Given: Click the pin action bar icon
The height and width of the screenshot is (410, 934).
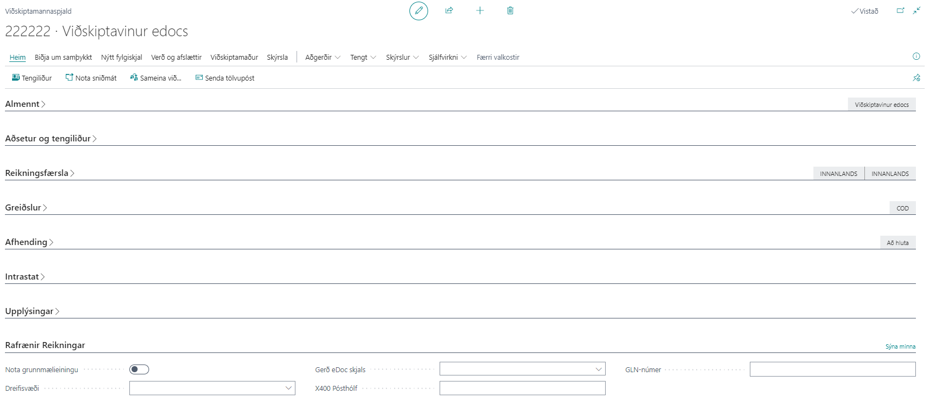Looking at the screenshot, I should (x=916, y=78).
